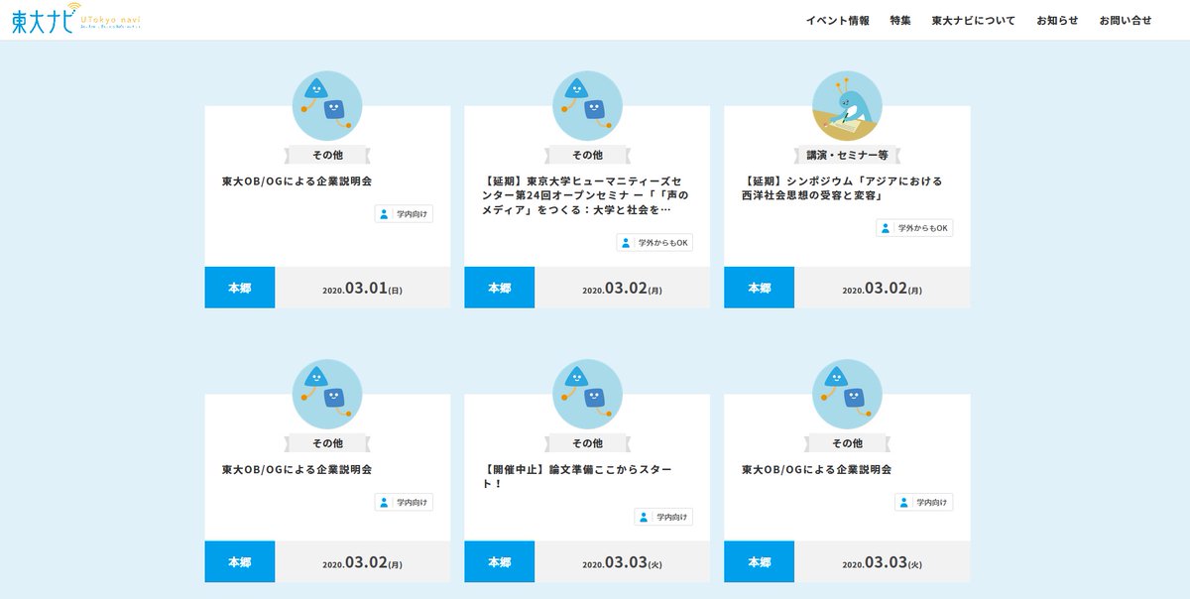Click the 講演・セミナー等 category ribbon
This screenshot has height=599, width=1190.
(847, 155)
